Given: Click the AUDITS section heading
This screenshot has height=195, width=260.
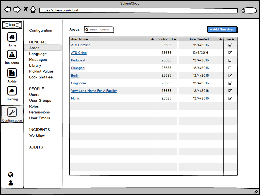Looking at the screenshot, I should tap(36, 147).
